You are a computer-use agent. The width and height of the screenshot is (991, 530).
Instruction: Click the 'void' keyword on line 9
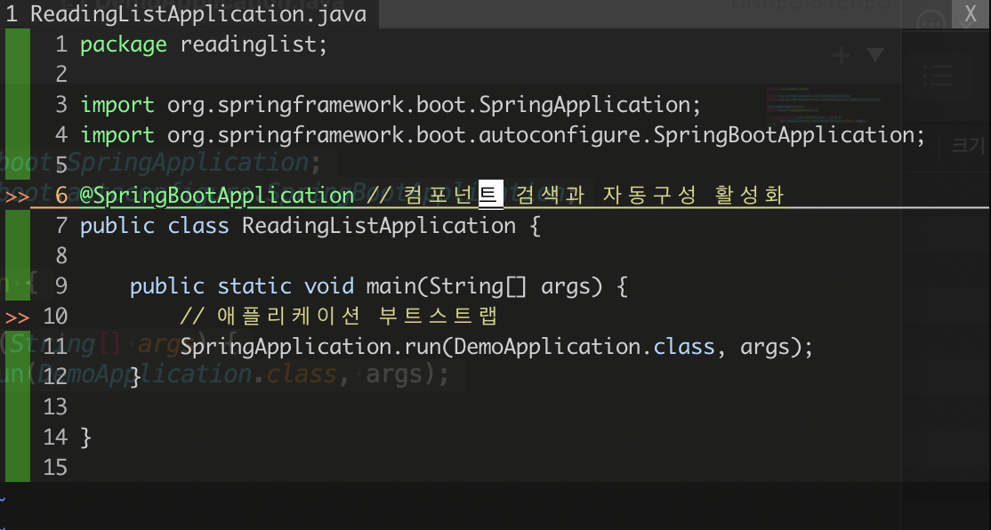328,286
